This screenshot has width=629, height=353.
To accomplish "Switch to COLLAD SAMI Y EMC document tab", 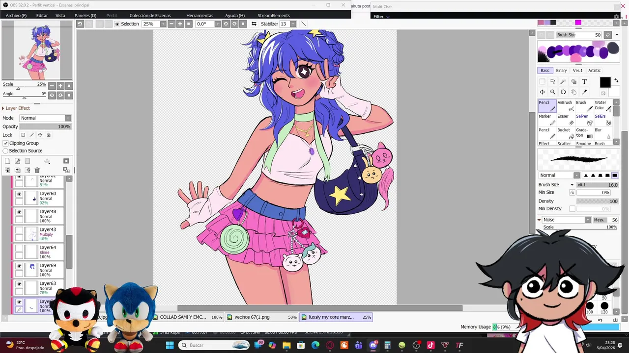I will (187, 317).
